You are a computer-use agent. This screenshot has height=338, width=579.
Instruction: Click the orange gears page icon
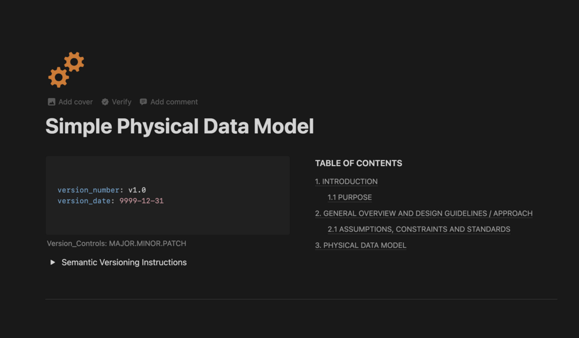(x=66, y=70)
